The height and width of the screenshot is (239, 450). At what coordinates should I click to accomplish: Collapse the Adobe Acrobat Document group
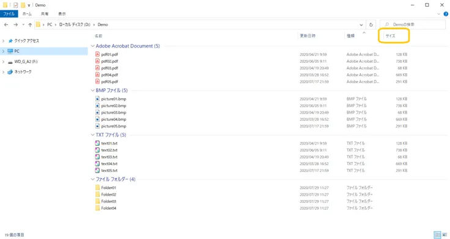[x=92, y=46]
